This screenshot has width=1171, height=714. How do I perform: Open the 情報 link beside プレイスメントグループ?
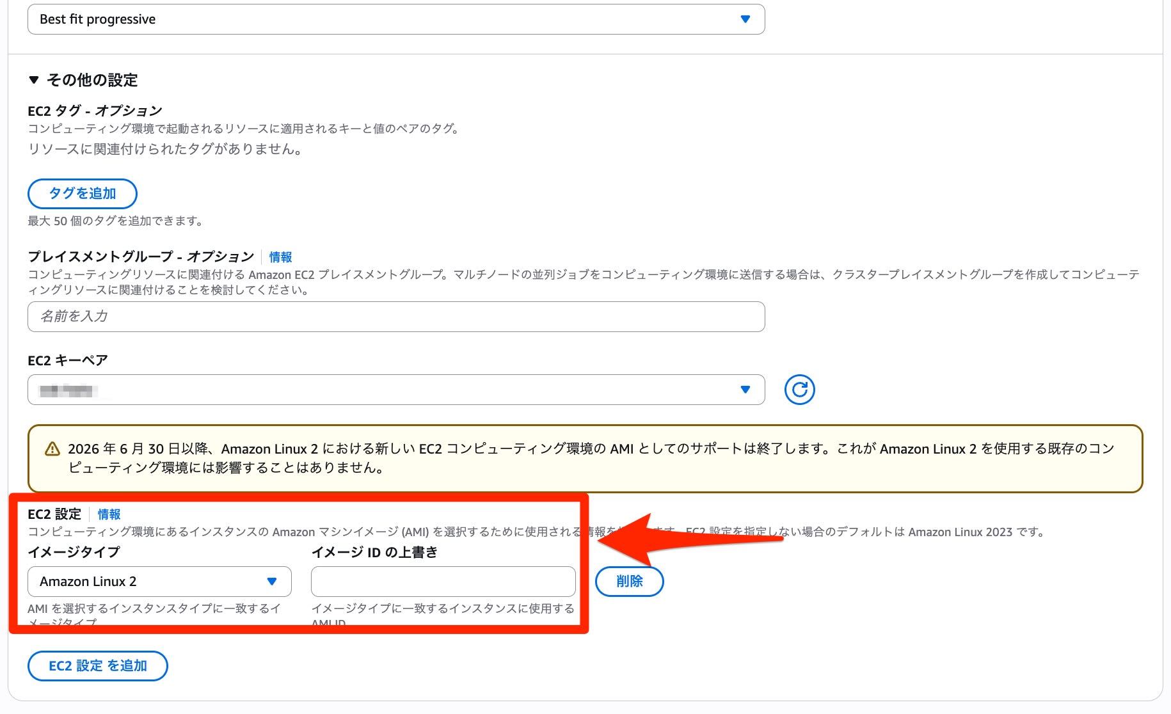(x=280, y=257)
